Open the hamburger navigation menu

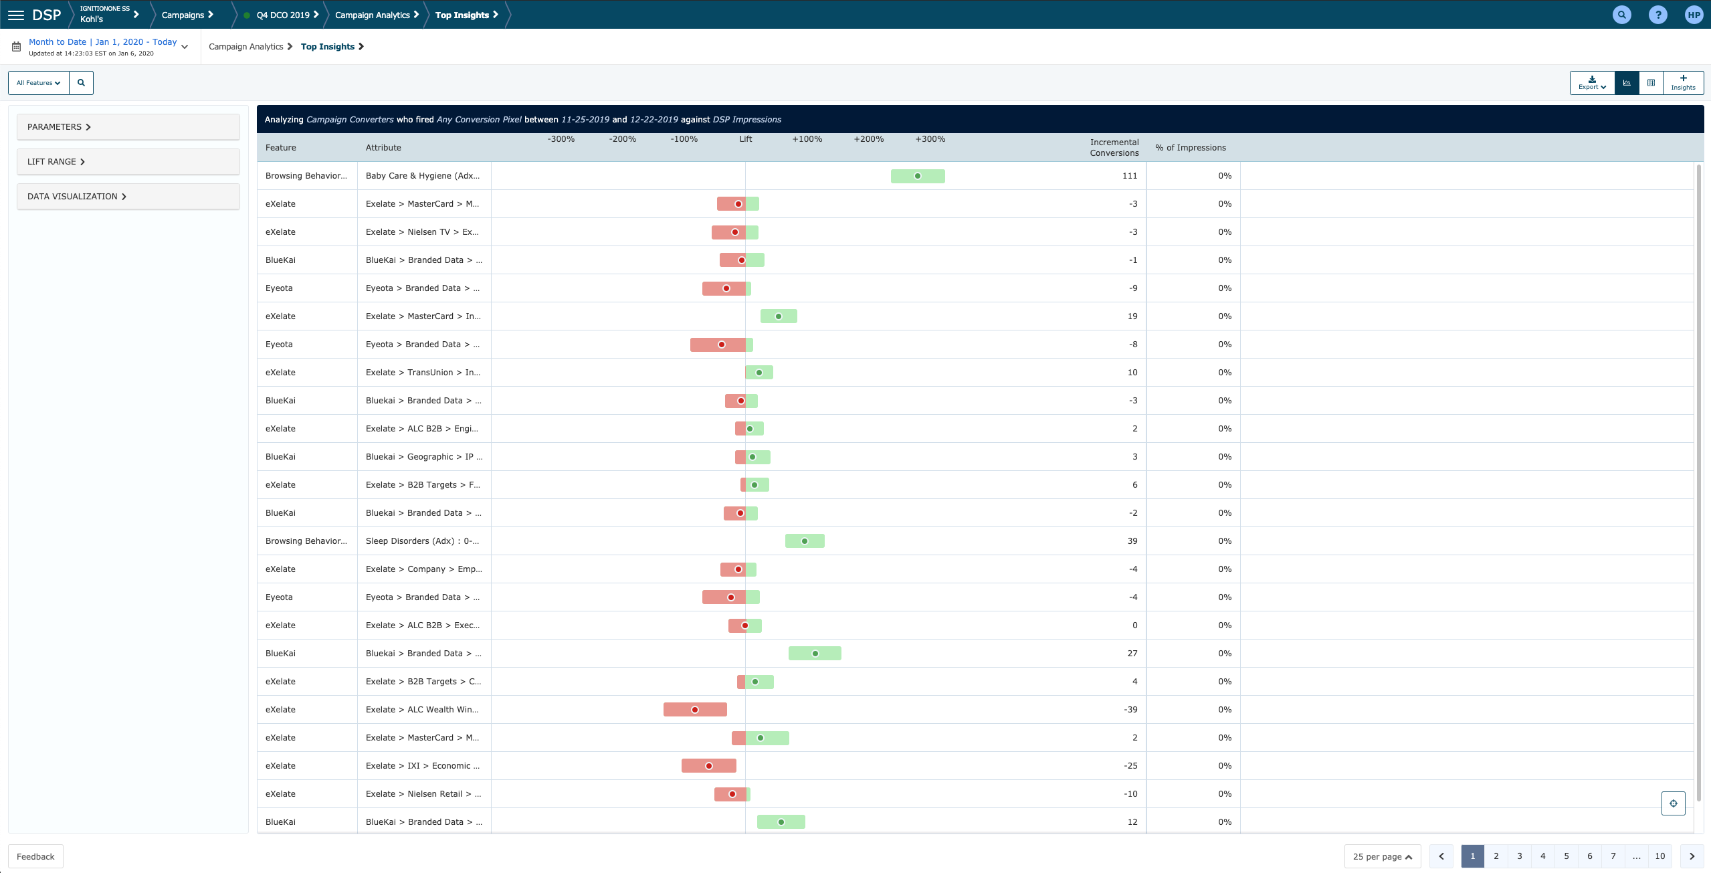pos(15,15)
